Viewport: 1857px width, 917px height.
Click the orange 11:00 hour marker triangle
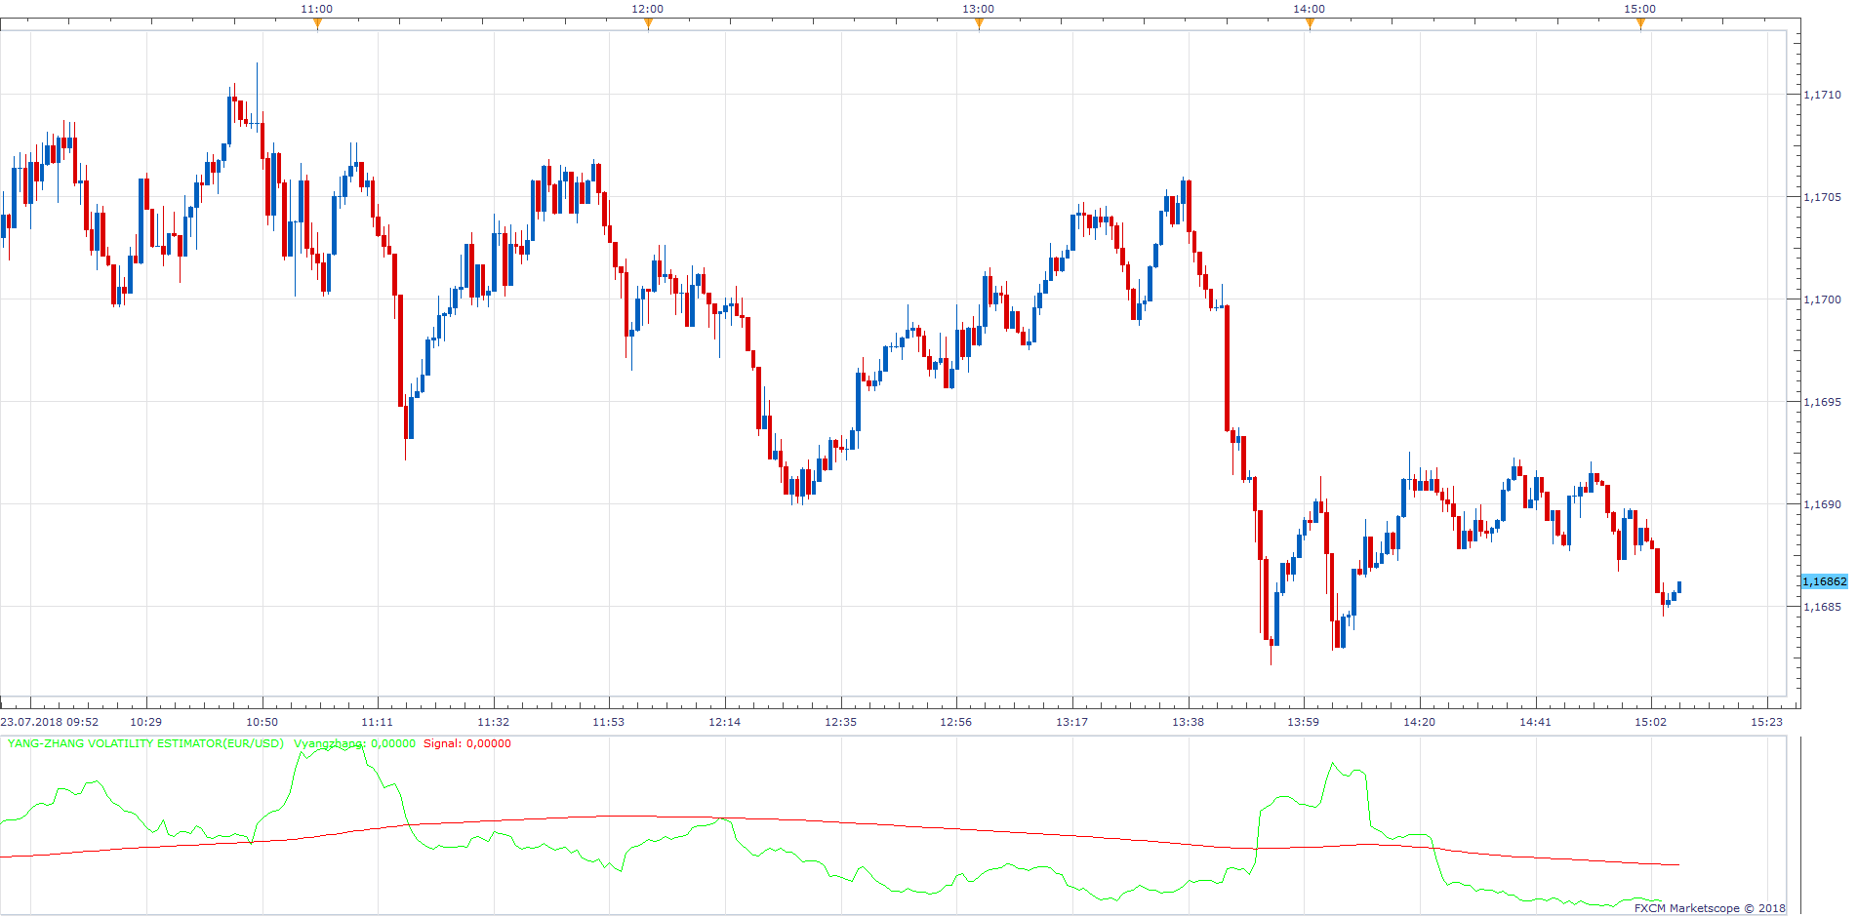tap(317, 24)
